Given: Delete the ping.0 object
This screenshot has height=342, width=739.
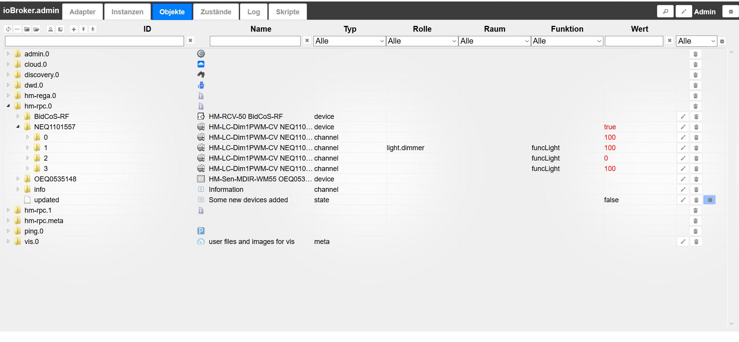Looking at the screenshot, I should tap(695, 231).
